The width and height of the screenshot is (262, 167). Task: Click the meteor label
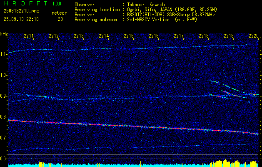(59, 13)
